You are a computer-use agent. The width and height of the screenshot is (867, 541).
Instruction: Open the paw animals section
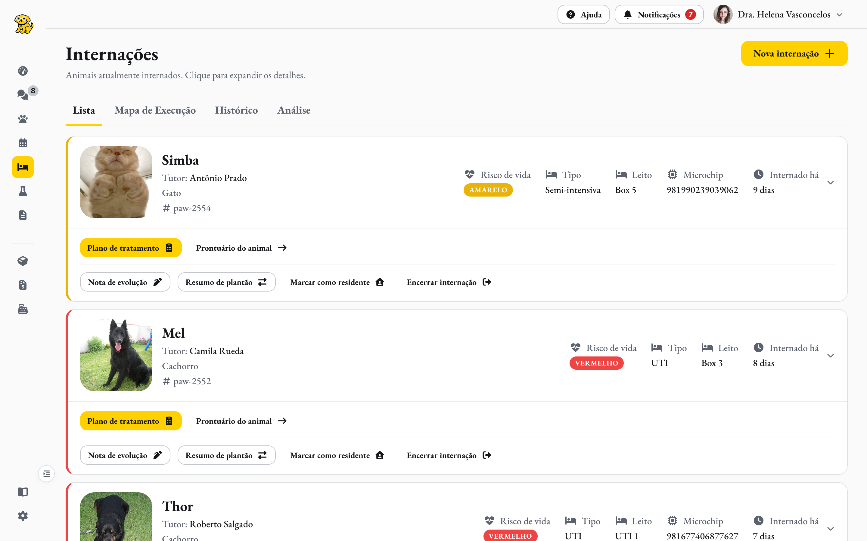pos(23,119)
